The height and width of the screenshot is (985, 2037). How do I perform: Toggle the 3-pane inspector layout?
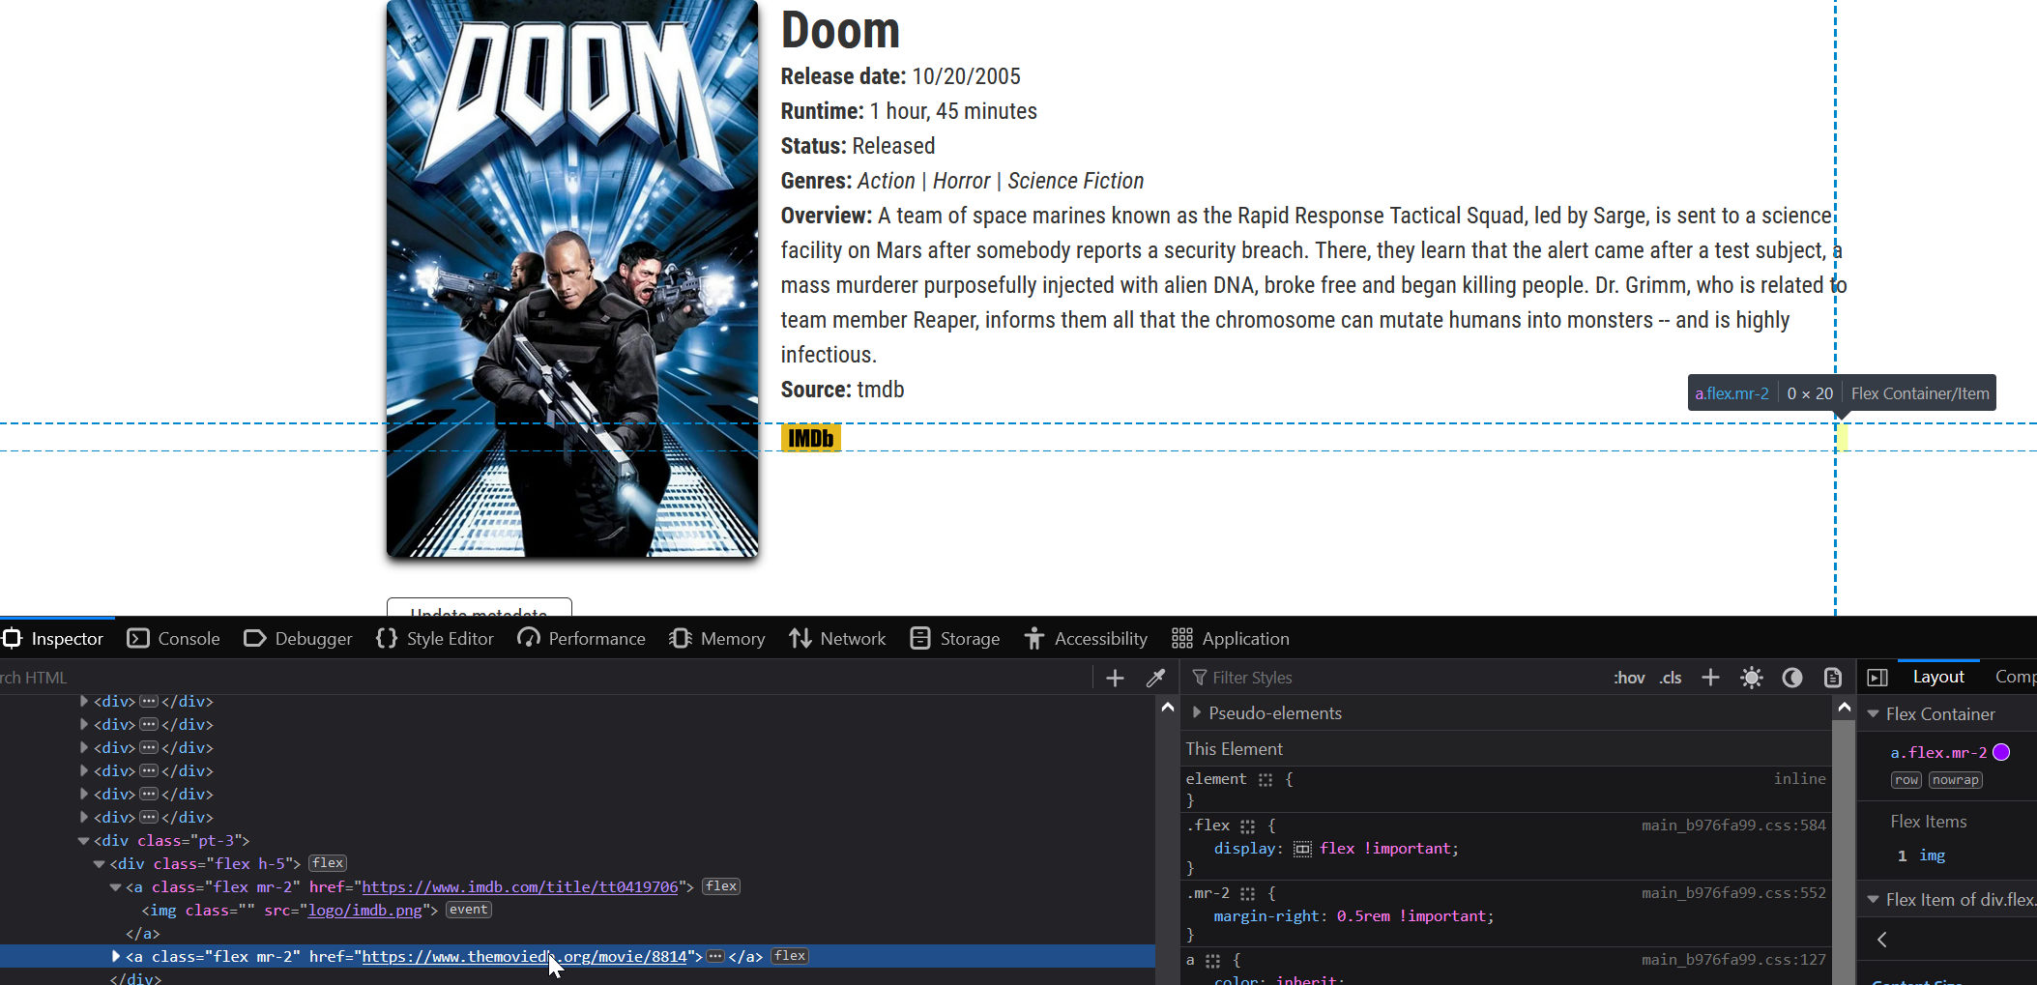1877,678
